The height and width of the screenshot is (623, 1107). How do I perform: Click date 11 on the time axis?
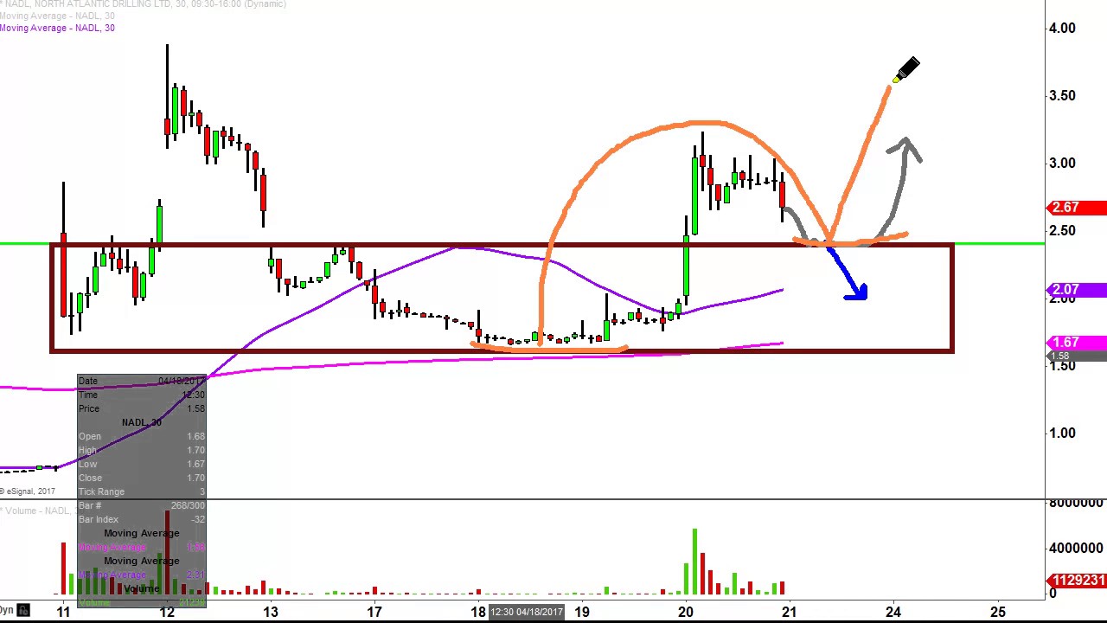[x=63, y=612]
